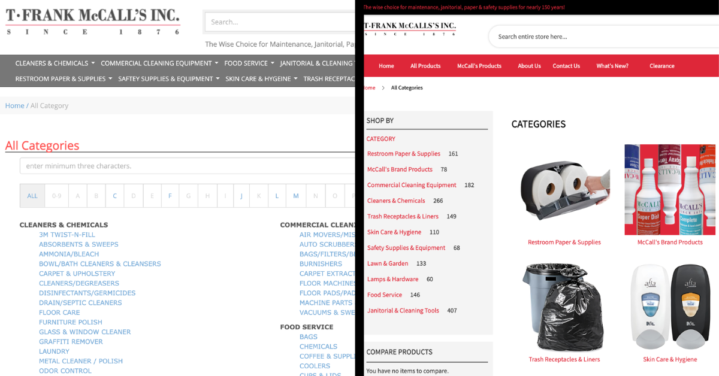Select Trash Receptacles & Liners in the Shop By sidebar
The image size is (719, 376).
[x=403, y=216]
